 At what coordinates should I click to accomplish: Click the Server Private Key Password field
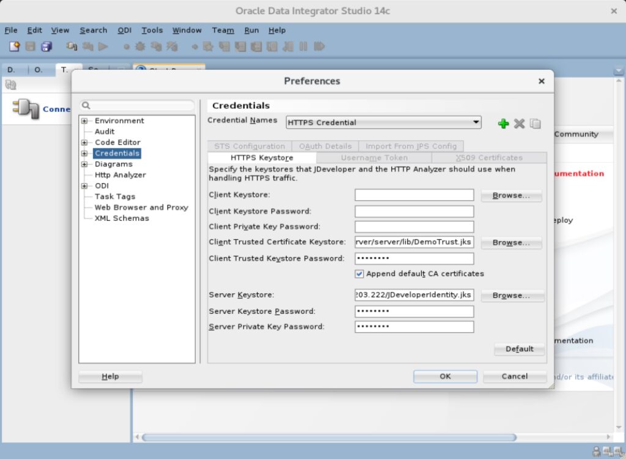[x=414, y=327]
